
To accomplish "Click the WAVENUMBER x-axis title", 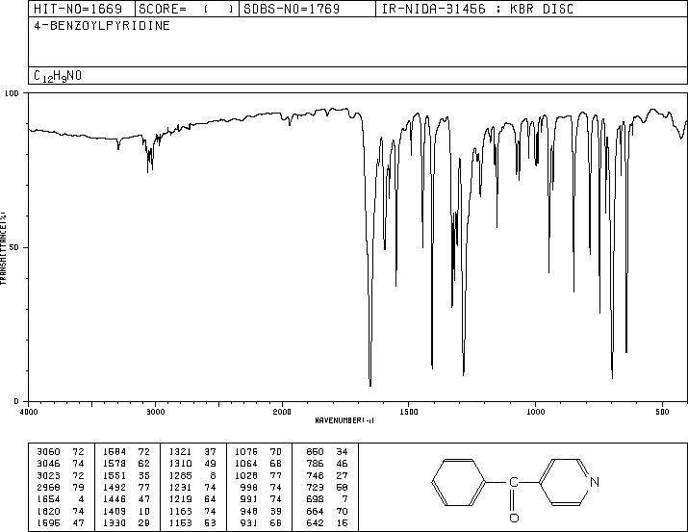I will pos(344,420).
